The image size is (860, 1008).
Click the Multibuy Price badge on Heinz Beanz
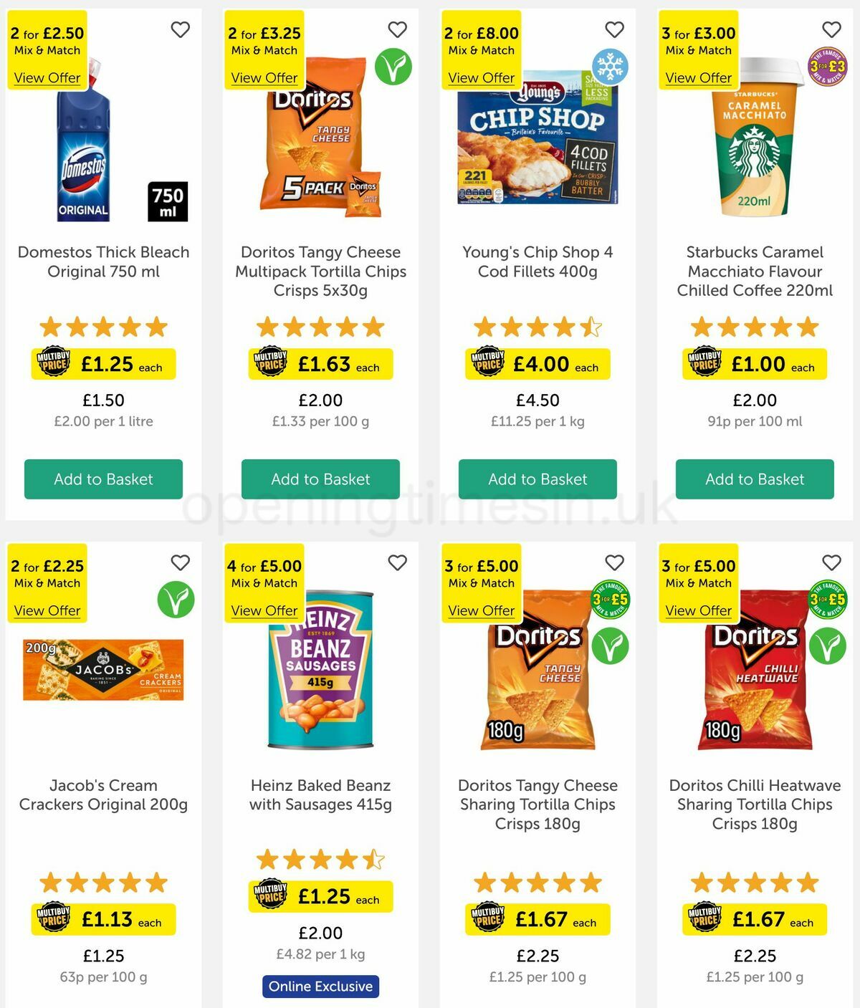pyautogui.click(x=271, y=896)
